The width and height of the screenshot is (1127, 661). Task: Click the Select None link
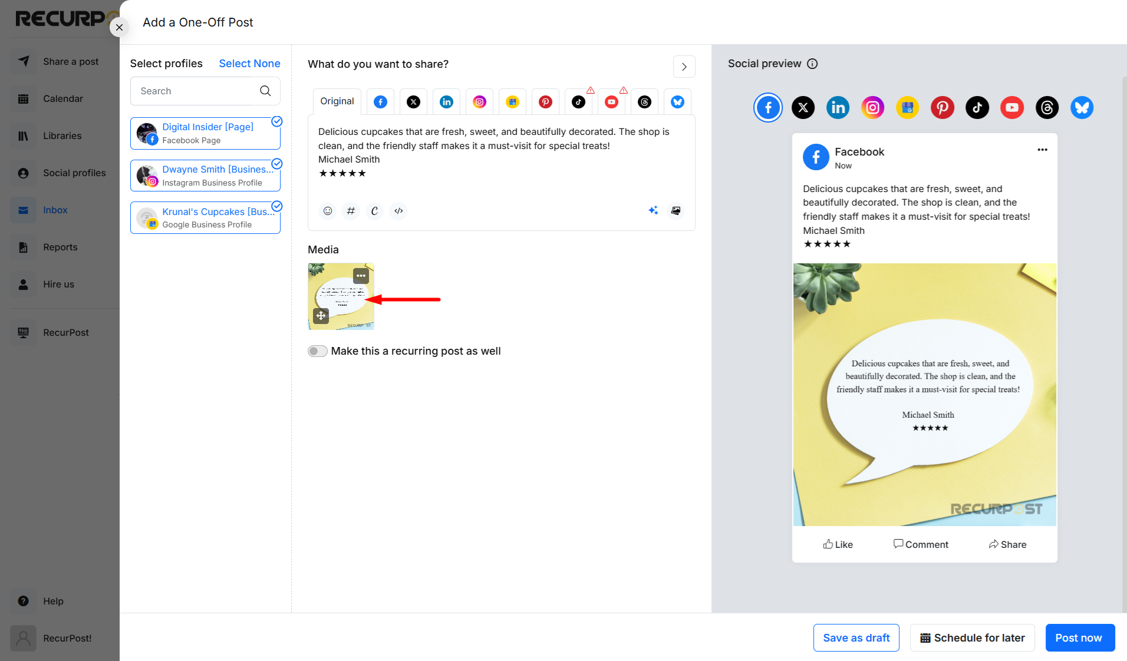tap(249, 64)
